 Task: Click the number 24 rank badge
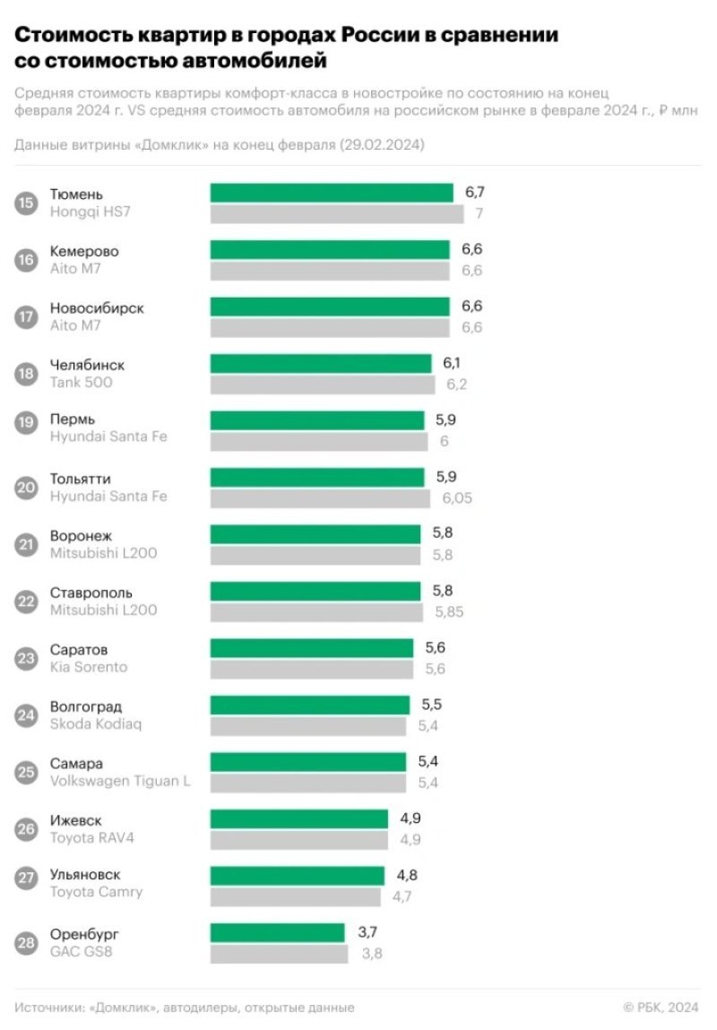pos(26,715)
